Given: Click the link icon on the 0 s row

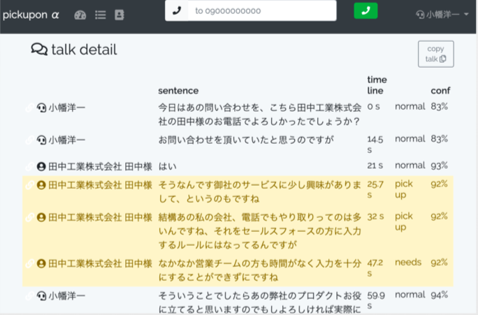Looking at the screenshot, I should (29, 108).
